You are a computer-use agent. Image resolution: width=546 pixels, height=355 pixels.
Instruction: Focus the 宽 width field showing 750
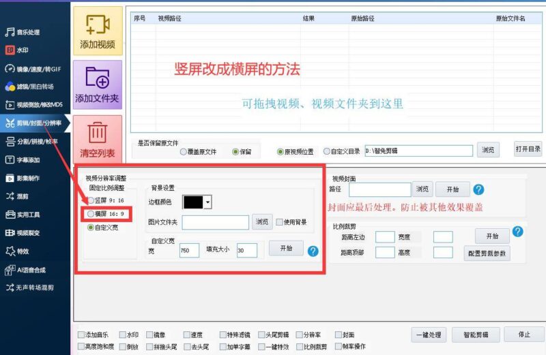coord(189,250)
